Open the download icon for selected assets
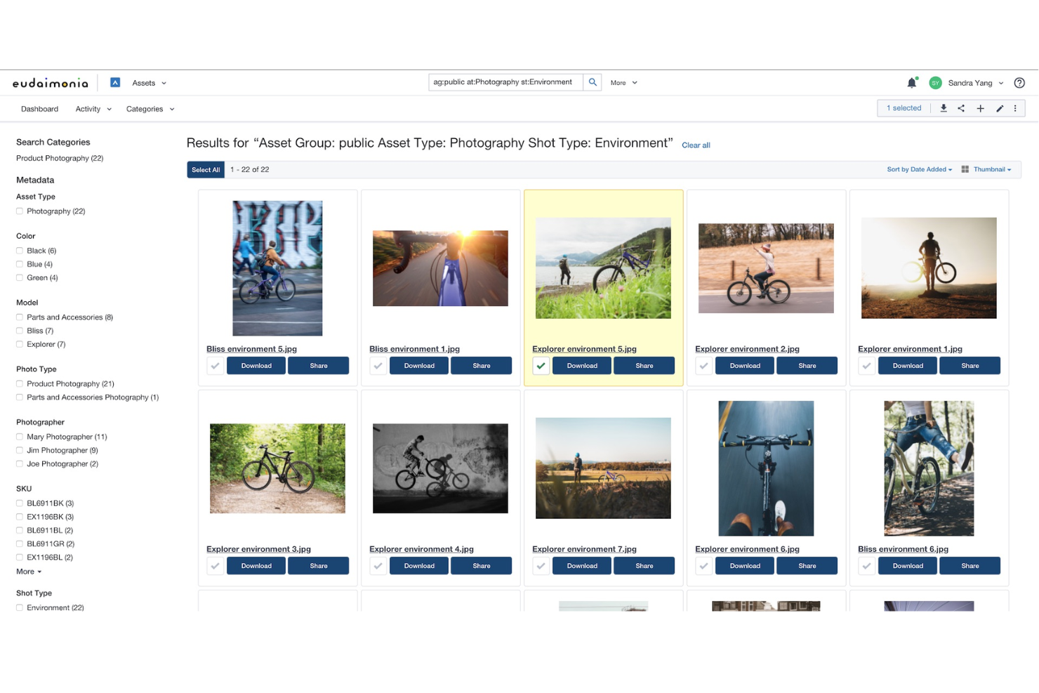Screen dimensions: 1039x693 pyautogui.click(x=944, y=108)
